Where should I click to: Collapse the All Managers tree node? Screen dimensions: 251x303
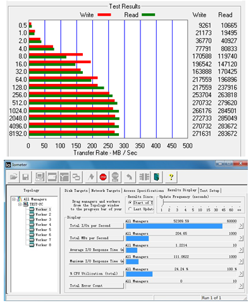click(x=14, y=199)
